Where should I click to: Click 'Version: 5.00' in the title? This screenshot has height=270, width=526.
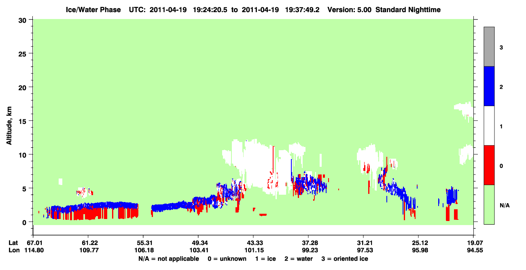(x=350, y=10)
